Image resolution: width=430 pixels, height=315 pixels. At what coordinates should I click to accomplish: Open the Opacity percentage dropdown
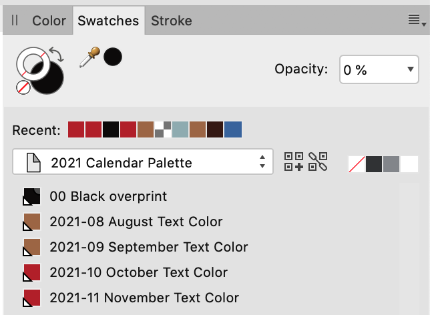(x=379, y=69)
